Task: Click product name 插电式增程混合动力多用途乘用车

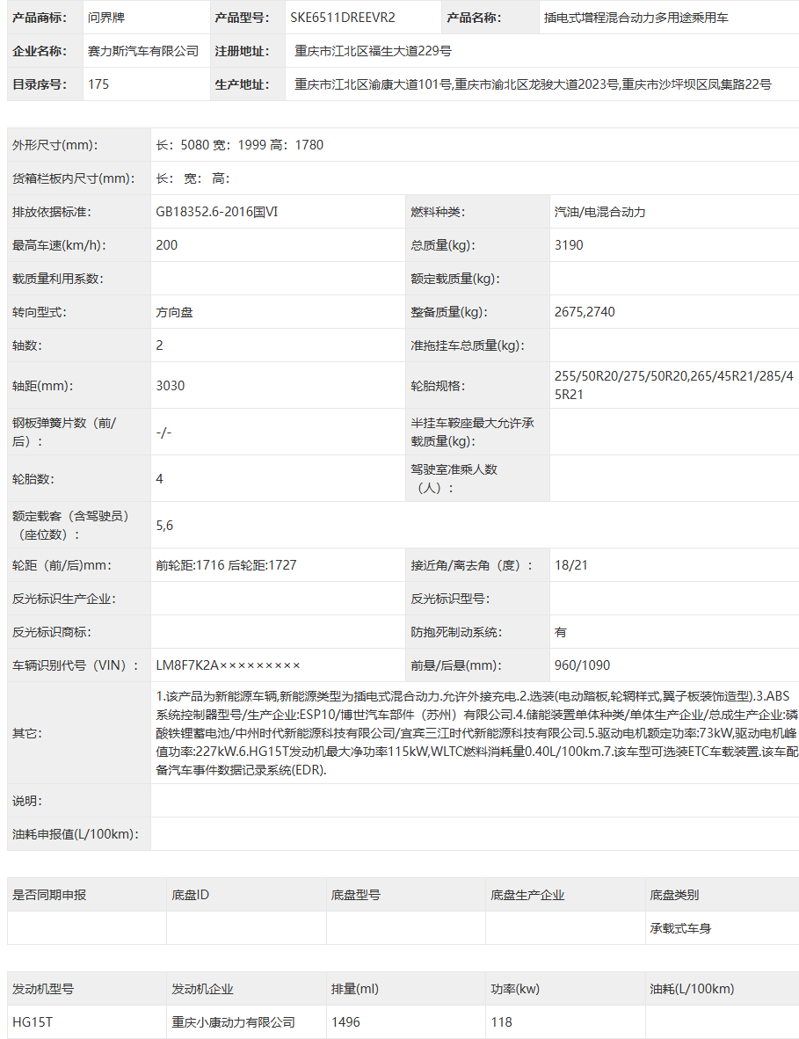Action: (636, 18)
